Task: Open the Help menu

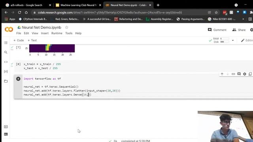Action: (78, 33)
